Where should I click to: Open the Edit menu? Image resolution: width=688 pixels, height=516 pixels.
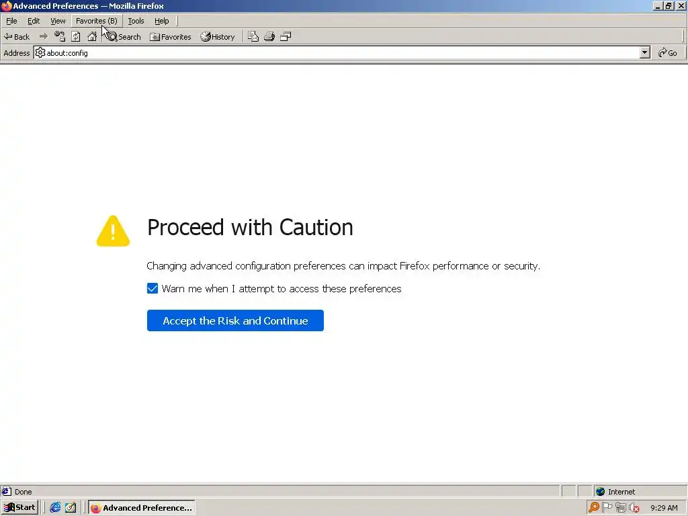[x=34, y=21]
